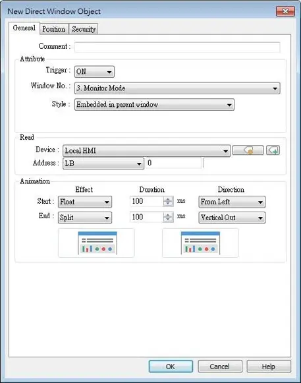301x383 pixels.
Task: Click the add new tag icon
Action: tap(273, 150)
